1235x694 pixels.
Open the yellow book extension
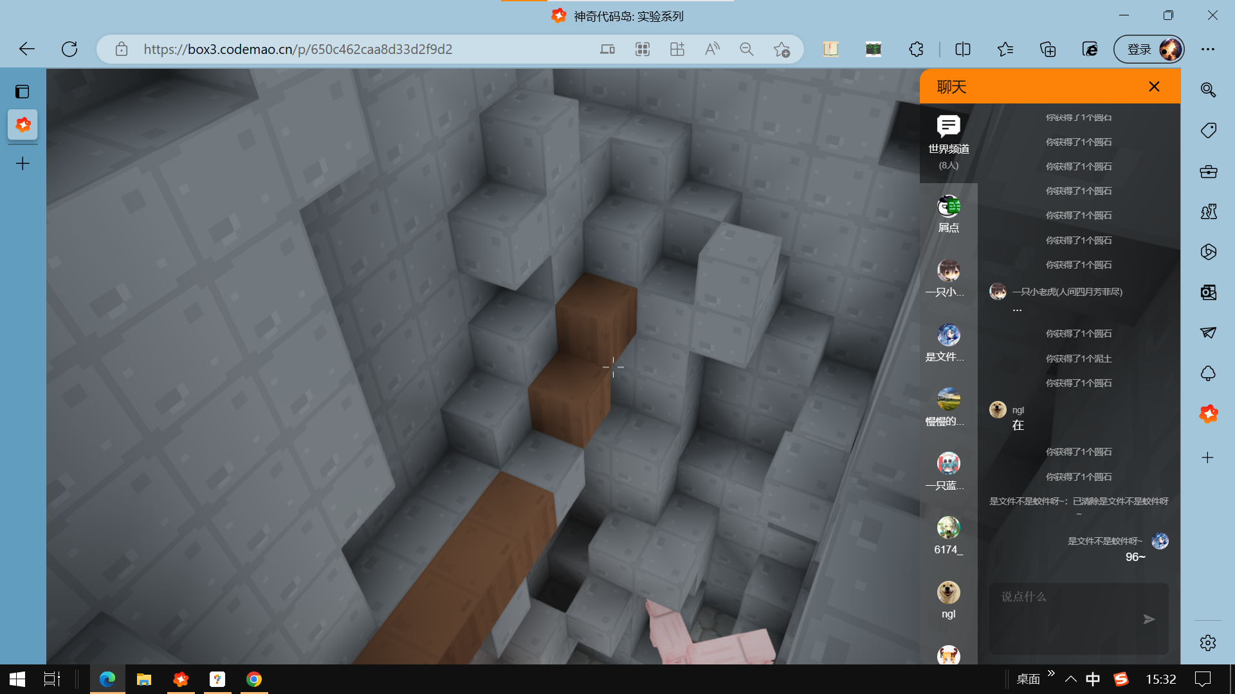pyautogui.click(x=830, y=49)
